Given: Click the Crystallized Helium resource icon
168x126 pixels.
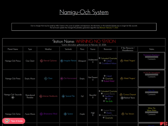Looking at the screenshot, I should coord(100,63).
